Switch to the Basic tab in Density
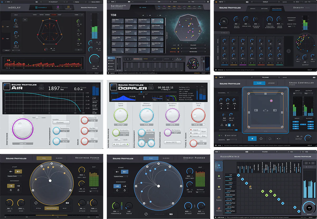This screenshot has height=219, width=317. coord(253,8)
